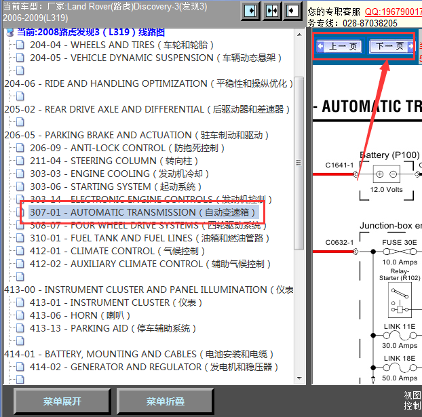Click document icon beside 303-06 Starting System
The height and width of the screenshot is (417, 422).
20,186
